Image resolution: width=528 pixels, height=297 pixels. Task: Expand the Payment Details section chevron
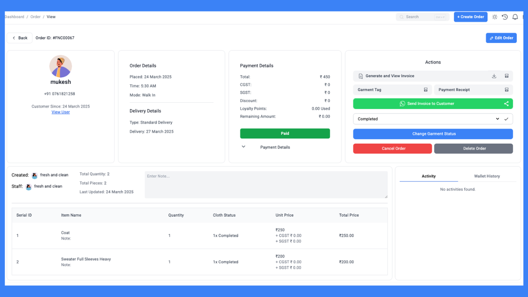coord(244,146)
